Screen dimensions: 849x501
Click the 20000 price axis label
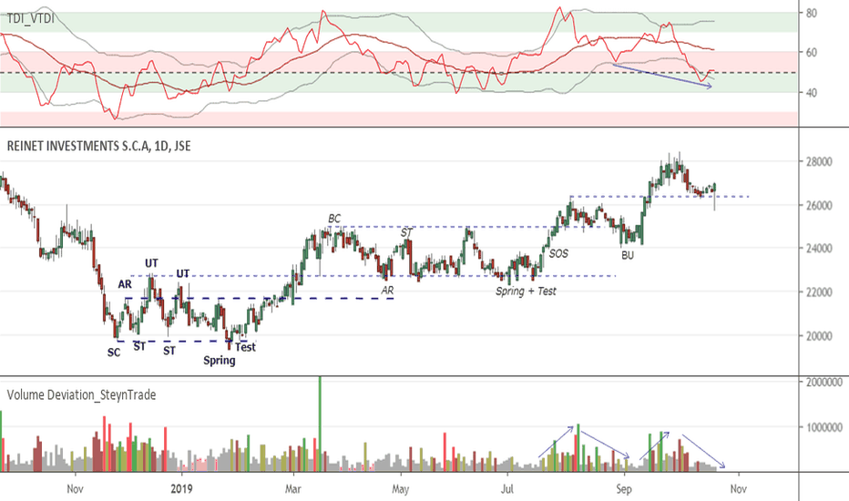819,336
